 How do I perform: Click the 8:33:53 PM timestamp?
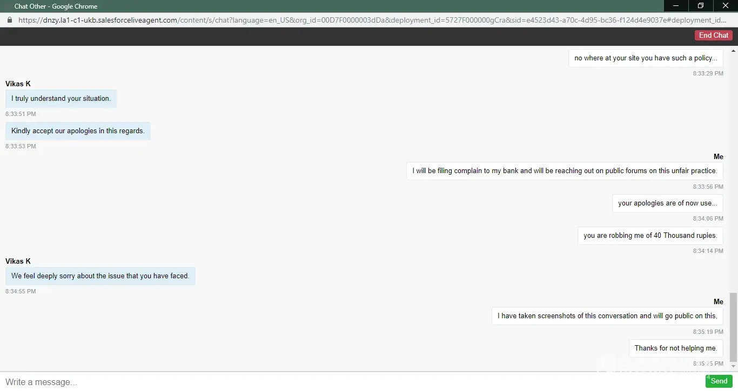point(21,146)
